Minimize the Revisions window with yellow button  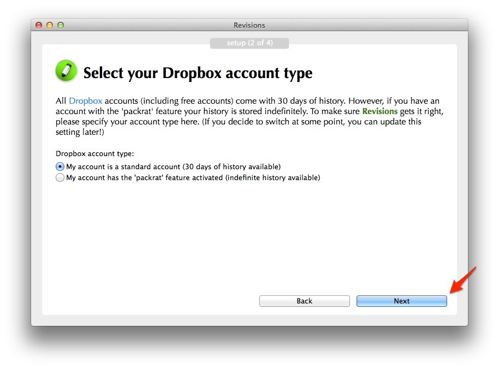(x=50, y=25)
